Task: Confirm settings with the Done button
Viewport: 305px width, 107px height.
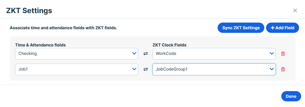Action: tap(291, 96)
